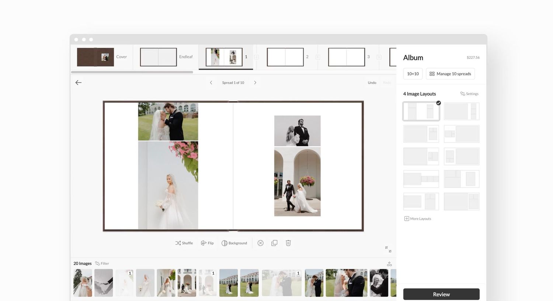Select the first bride image thumbnail
The width and height of the screenshot is (553, 301).
(83, 283)
